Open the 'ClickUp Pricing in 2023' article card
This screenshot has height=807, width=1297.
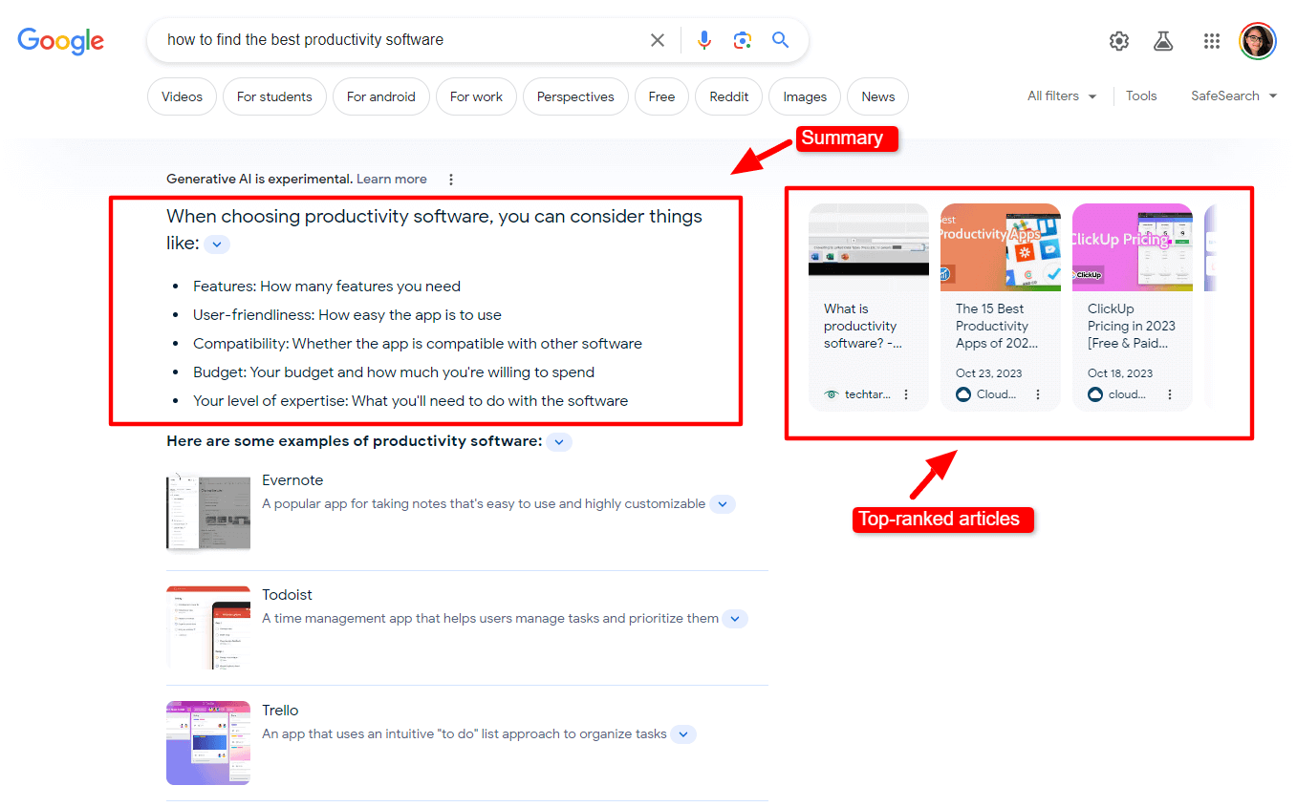point(1133,307)
